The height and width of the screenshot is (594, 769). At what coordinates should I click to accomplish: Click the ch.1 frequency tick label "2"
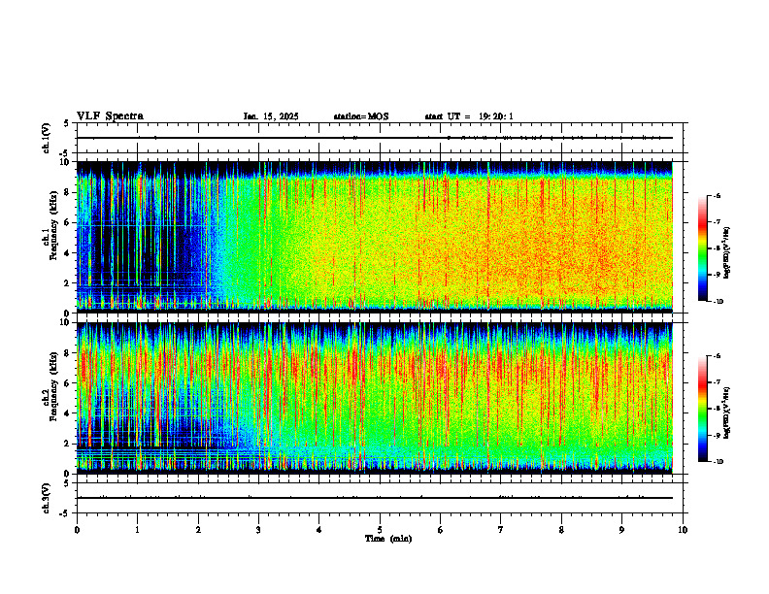click(68, 282)
